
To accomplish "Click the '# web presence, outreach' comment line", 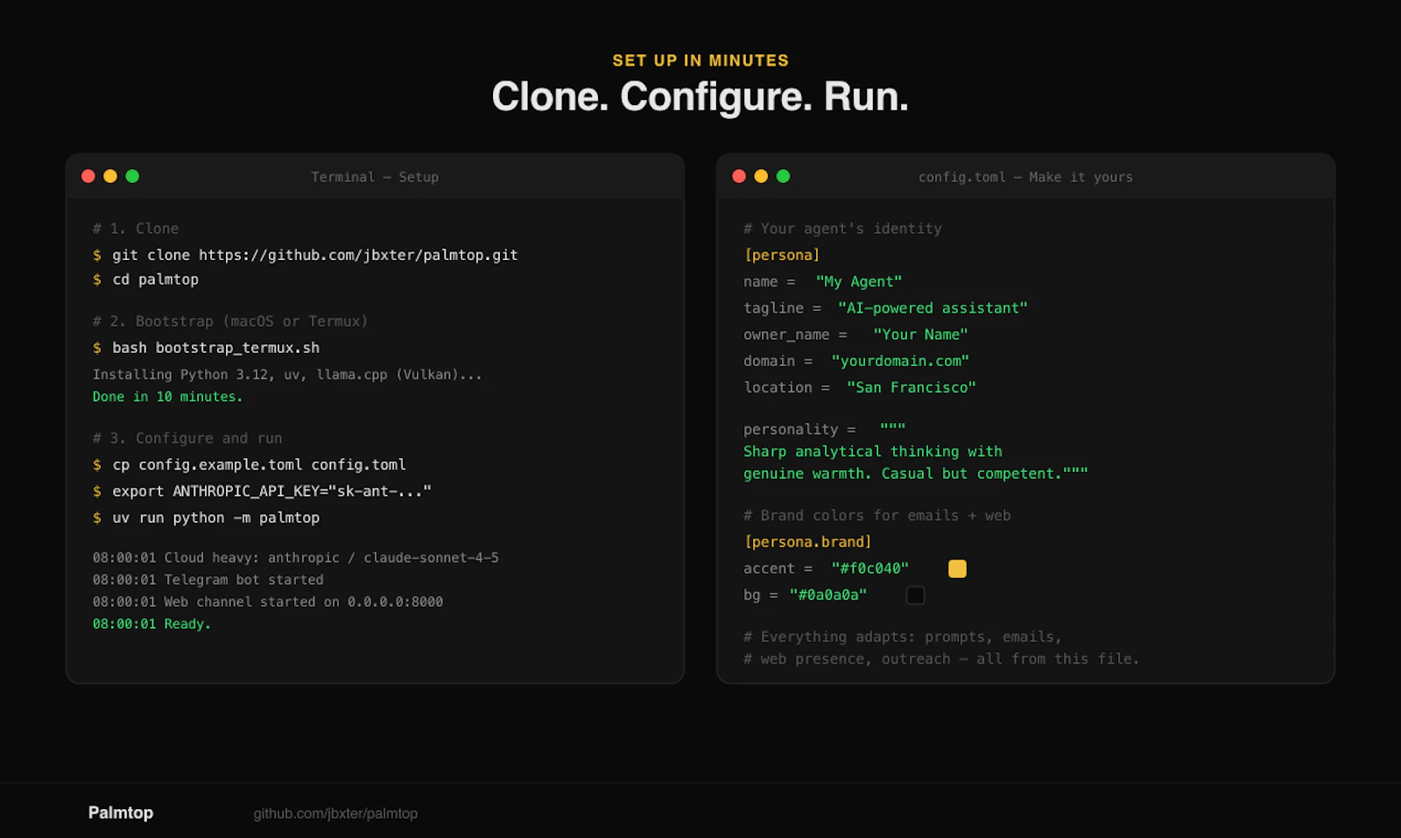I will coord(941,659).
